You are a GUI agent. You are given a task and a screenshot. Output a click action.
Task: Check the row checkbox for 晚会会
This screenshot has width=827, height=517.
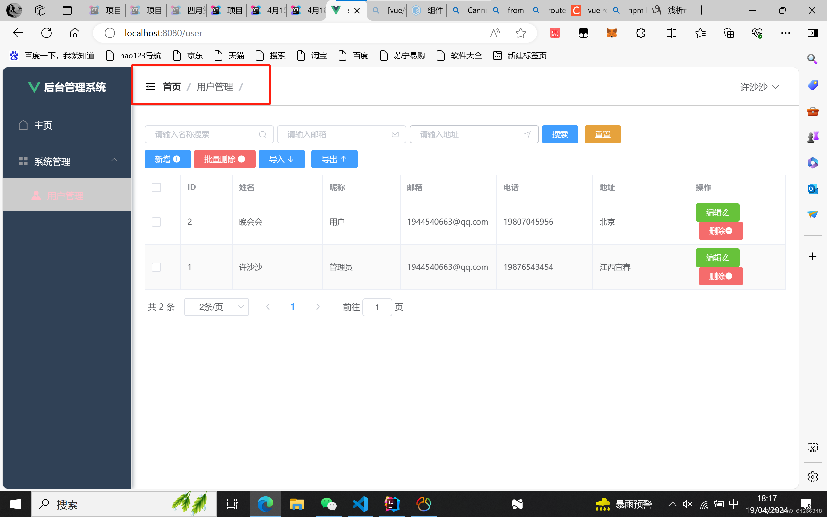[x=156, y=222]
